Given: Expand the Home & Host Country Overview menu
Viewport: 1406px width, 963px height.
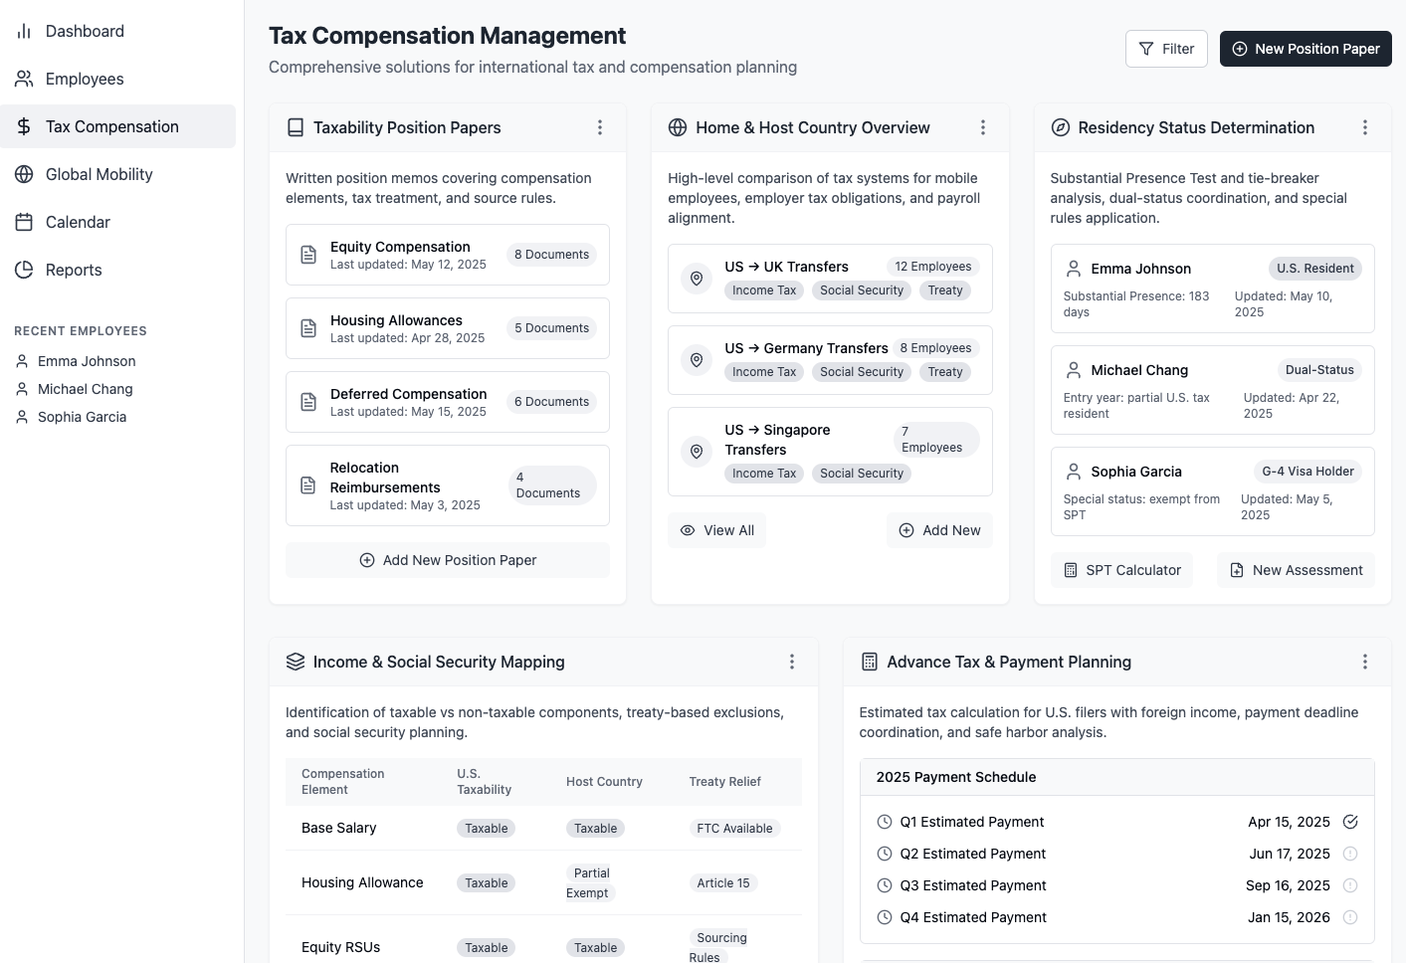Looking at the screenshot, I should [983, 127].
